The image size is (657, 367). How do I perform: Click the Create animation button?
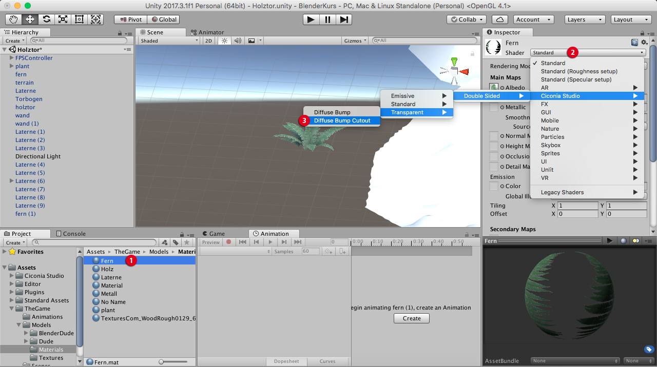click(412, 318)
